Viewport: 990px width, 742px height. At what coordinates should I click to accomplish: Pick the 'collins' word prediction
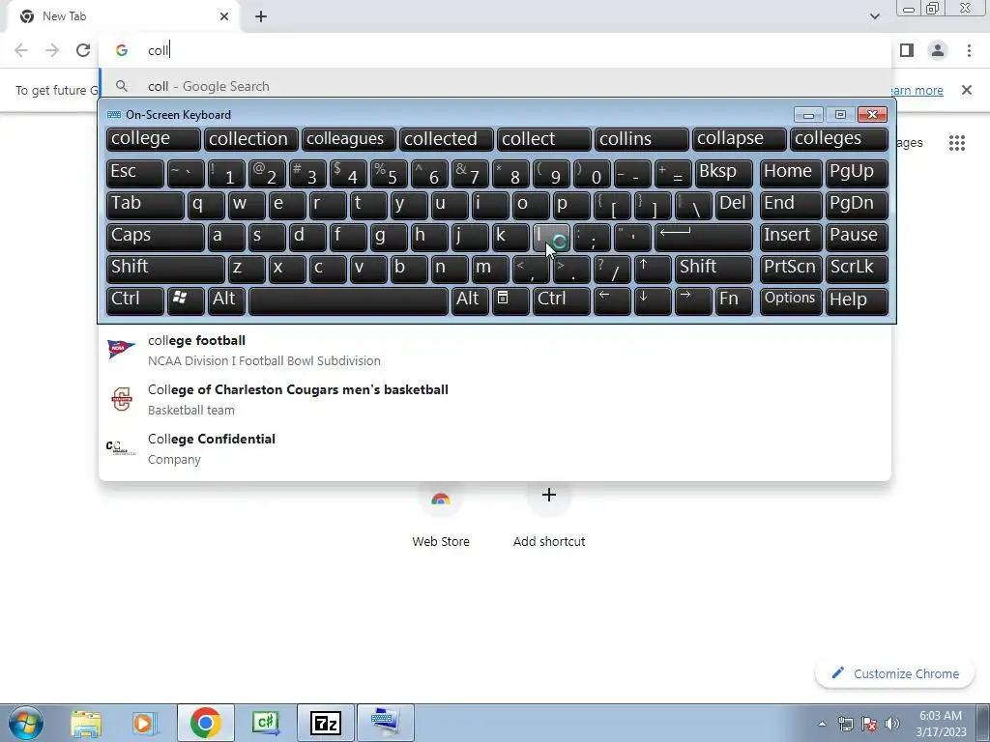642,139
